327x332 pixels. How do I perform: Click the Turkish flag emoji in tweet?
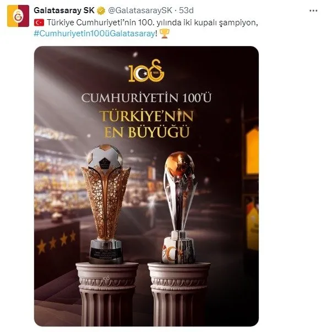[39, 23]
